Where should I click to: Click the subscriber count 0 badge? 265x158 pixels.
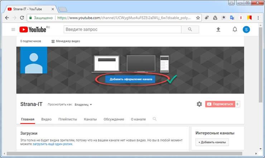point(237,104)
